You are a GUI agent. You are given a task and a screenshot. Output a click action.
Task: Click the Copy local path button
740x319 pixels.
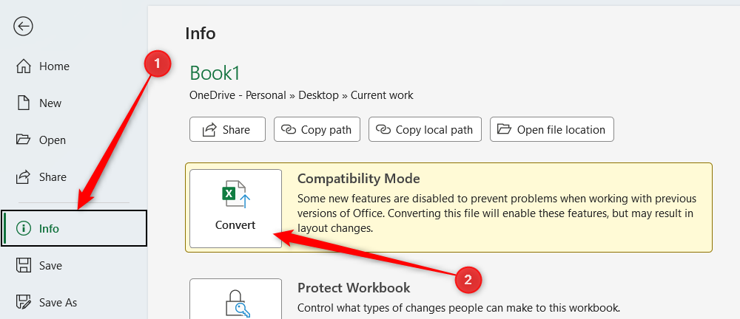coord(425,129)
